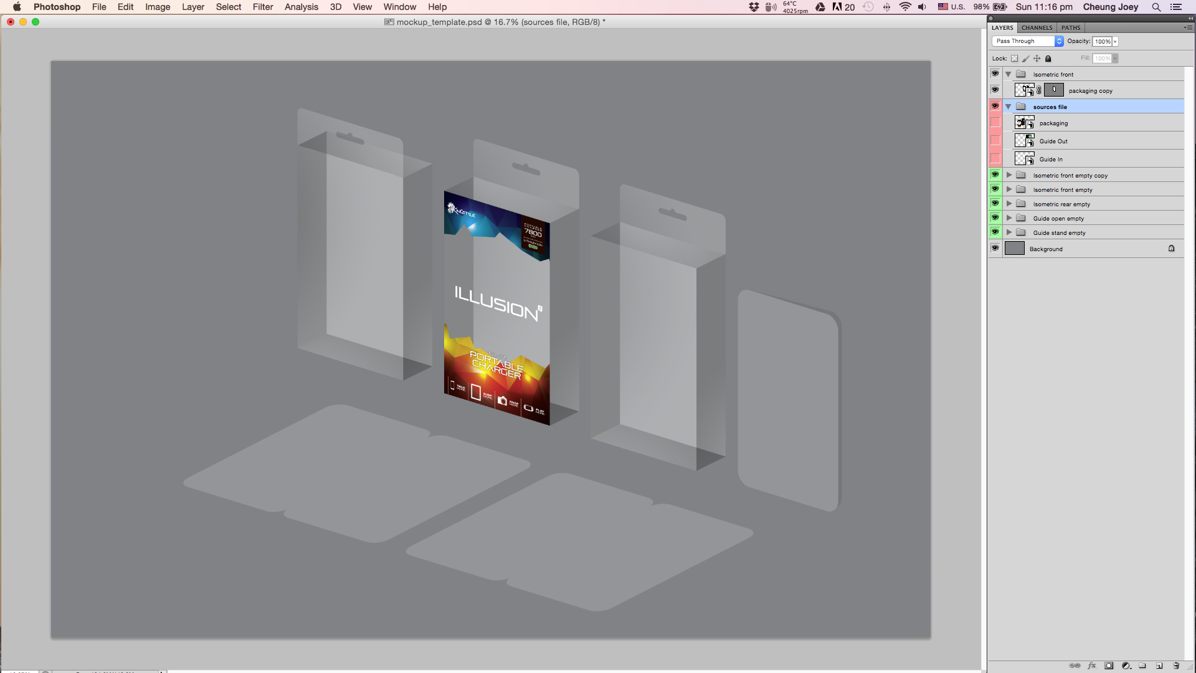This screenshot has width=1196, height=673.
Task: Create a new layer
Action: [x=1159, y=666]
